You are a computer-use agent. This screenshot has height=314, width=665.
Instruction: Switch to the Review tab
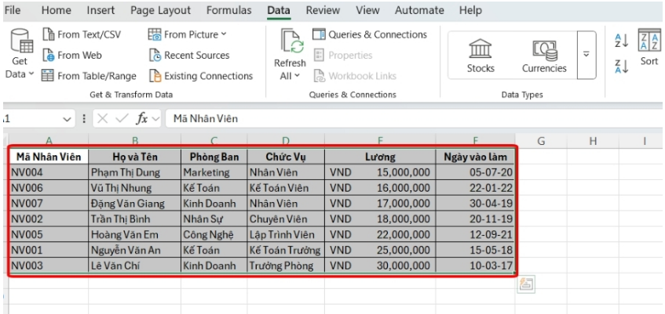pyautogui.click(x=323, y=10)
